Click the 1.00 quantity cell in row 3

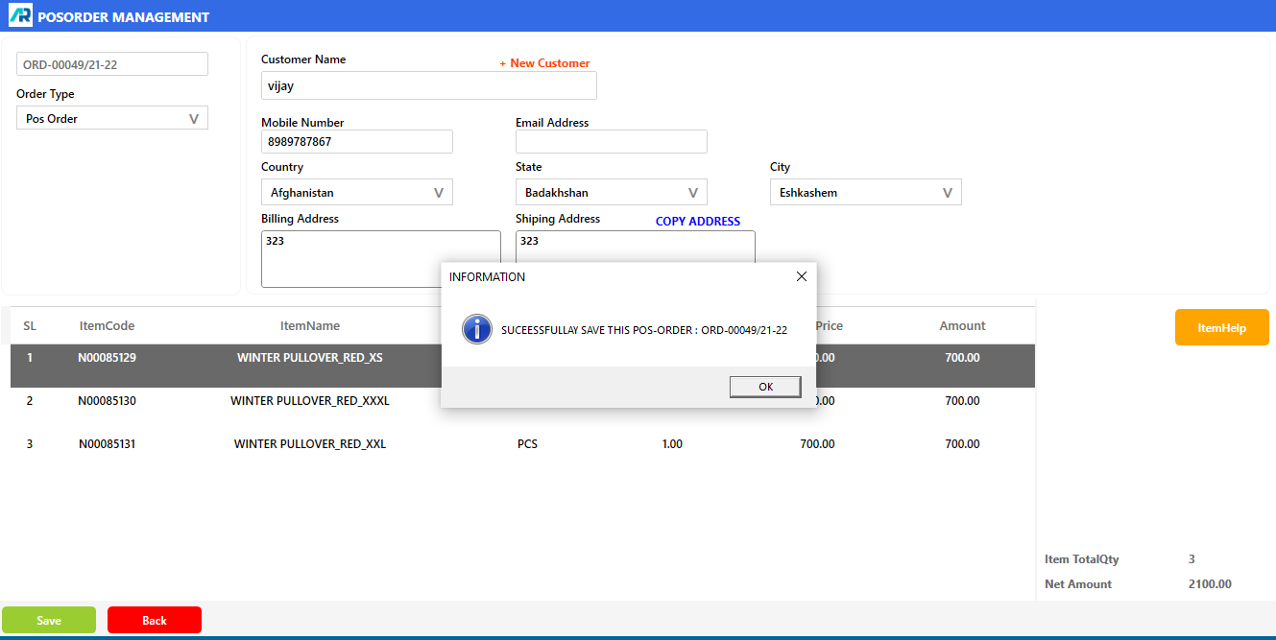click(x=672, y=444)
